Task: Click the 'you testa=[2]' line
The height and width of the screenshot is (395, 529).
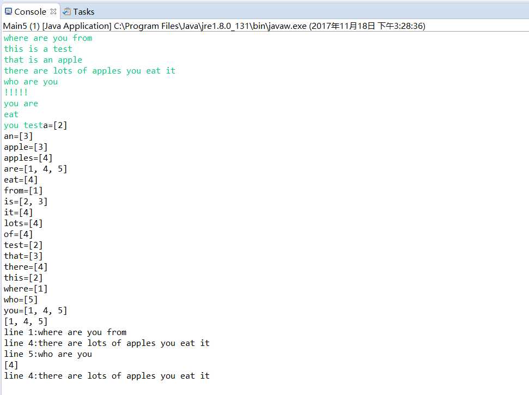Action: (35, 125)
